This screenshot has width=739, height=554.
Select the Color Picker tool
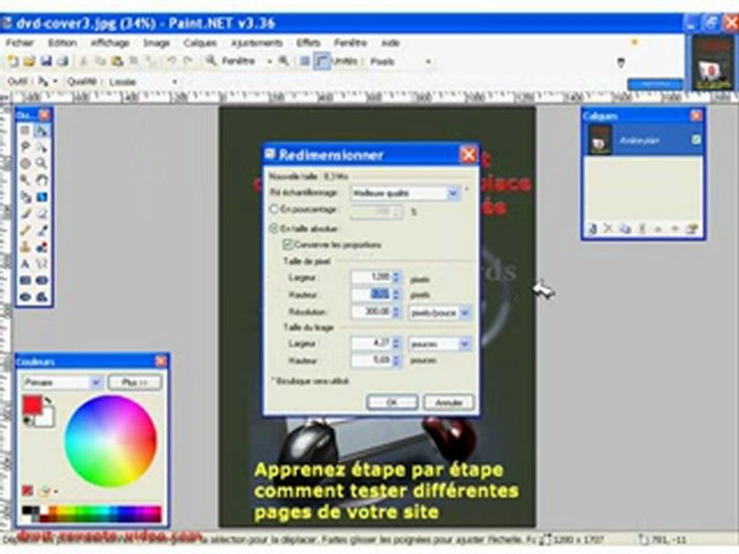point(42,230)
